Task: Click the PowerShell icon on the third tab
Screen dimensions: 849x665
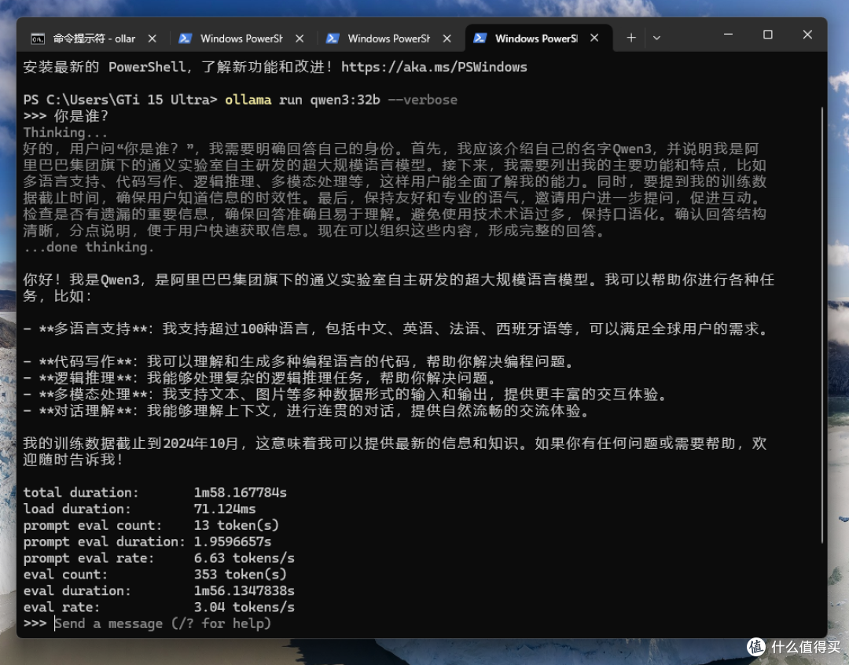Action: [x=333, y=39]
